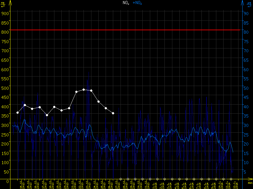Click the 12.1.2014 date label
Viewport: 253px width, 189px height.
pyautogui.click(x=235, y=185)
